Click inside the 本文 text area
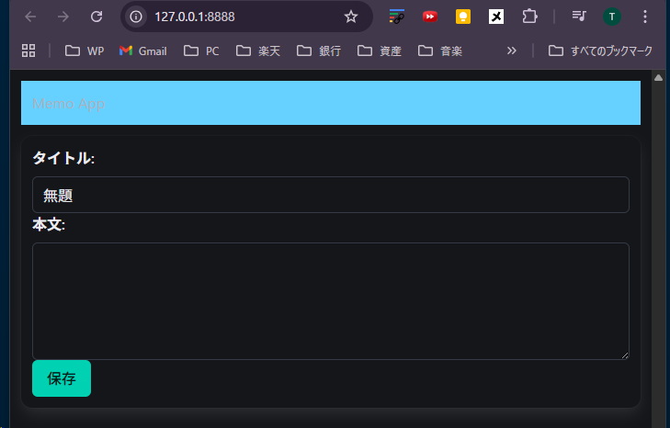The image size is (670, 428). coord(330,300)
